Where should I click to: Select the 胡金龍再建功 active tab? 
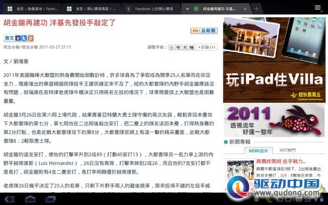pos(216,9)
